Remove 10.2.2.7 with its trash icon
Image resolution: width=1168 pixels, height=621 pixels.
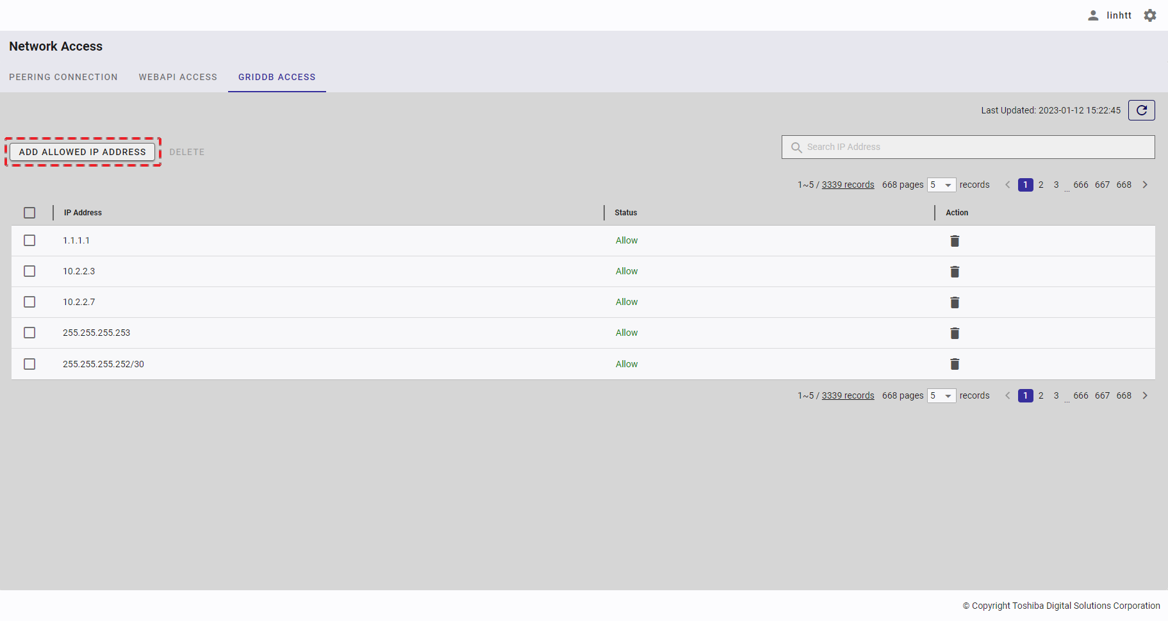pyautogui.click(x=954, y=302)
